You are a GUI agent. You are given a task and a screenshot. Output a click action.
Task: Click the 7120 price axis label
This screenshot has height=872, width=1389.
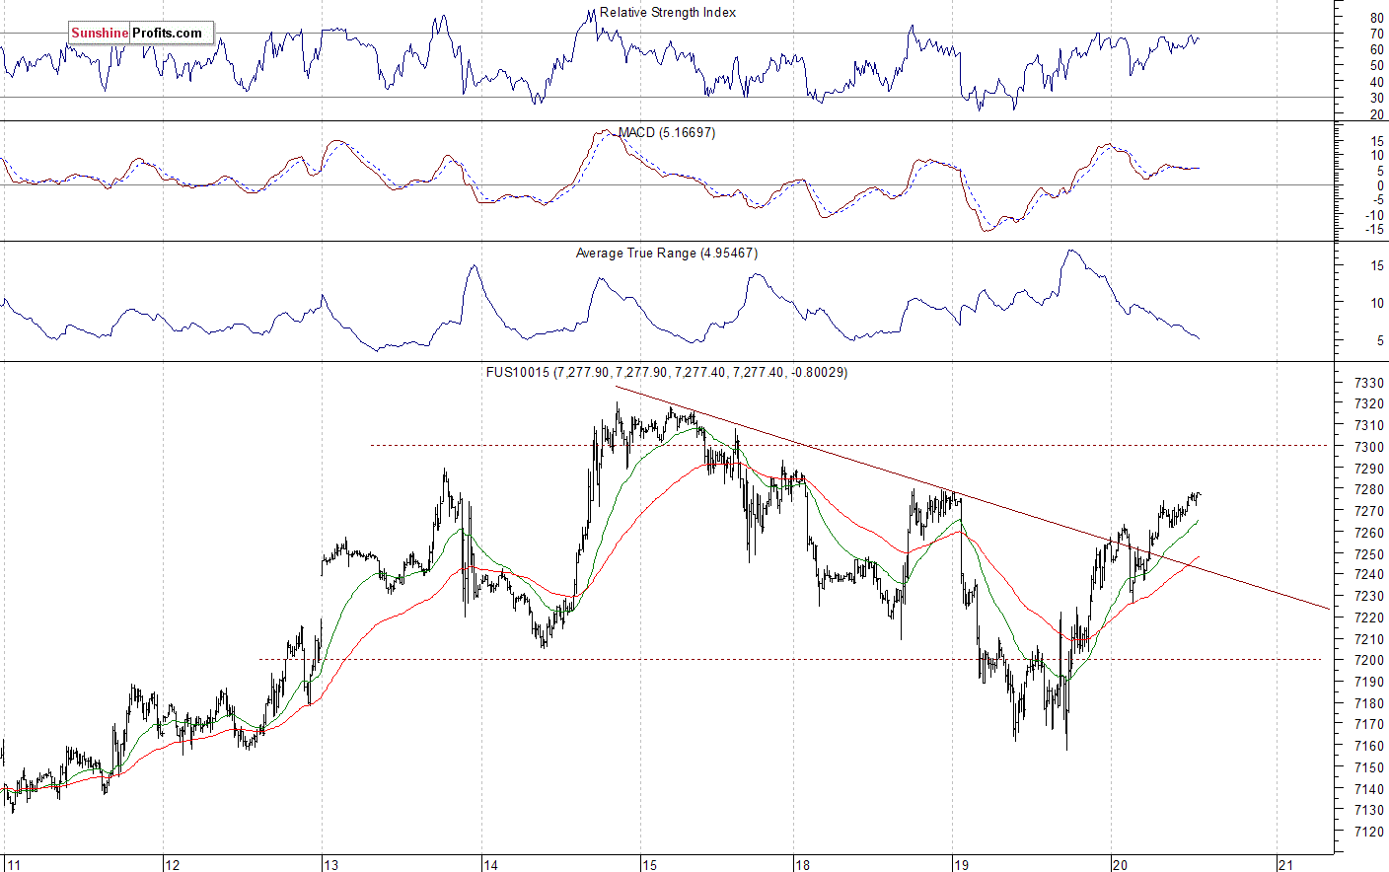click(1369, 832)
